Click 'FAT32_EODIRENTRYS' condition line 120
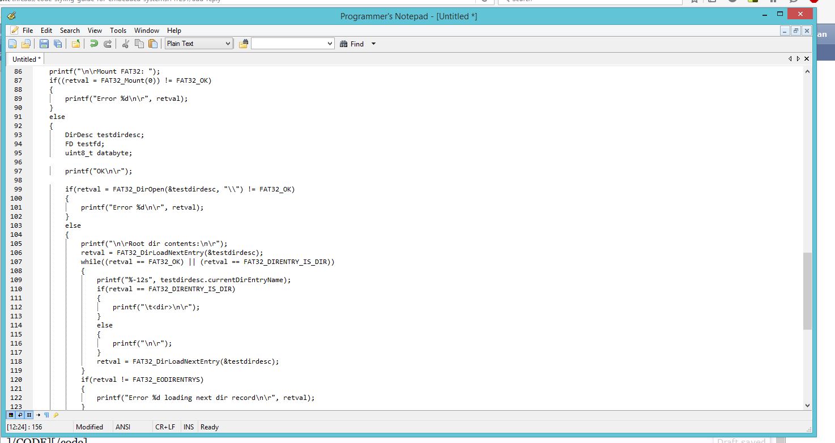 click(x=142, y=380)
